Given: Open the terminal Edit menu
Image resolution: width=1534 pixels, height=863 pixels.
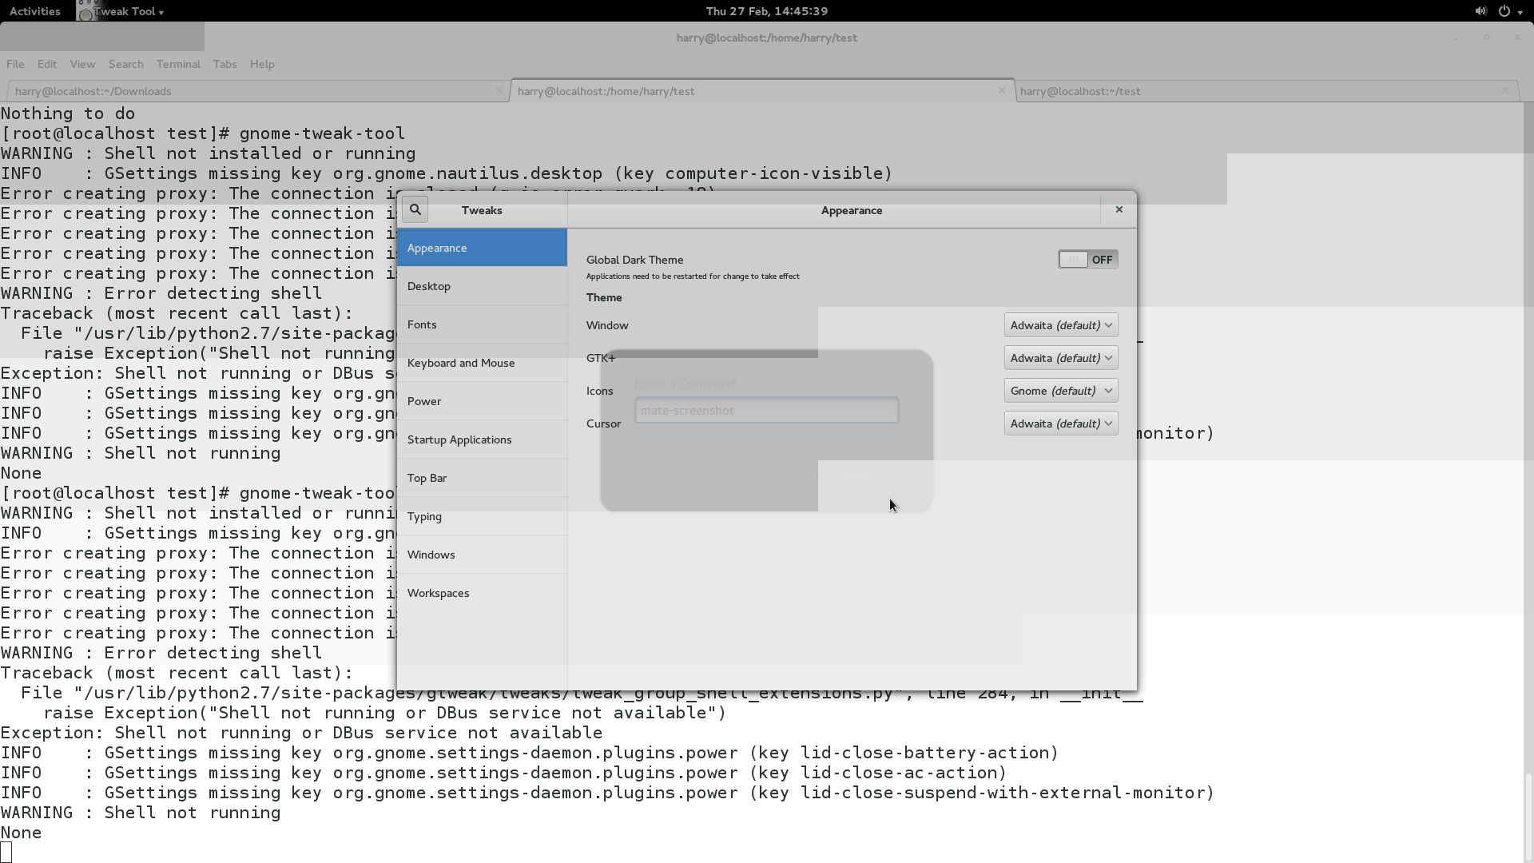Looking at the screenshot, I should (x=47, y=64).
